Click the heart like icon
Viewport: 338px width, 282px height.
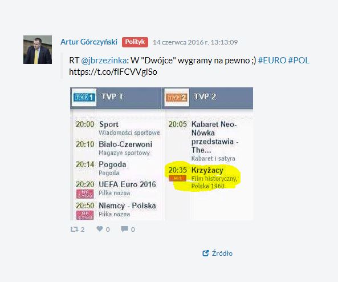(100, 229)
